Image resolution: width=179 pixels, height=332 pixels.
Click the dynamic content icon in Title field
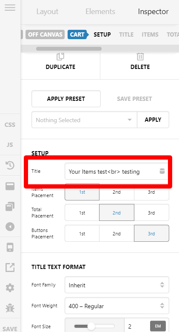tap(162, 171)
